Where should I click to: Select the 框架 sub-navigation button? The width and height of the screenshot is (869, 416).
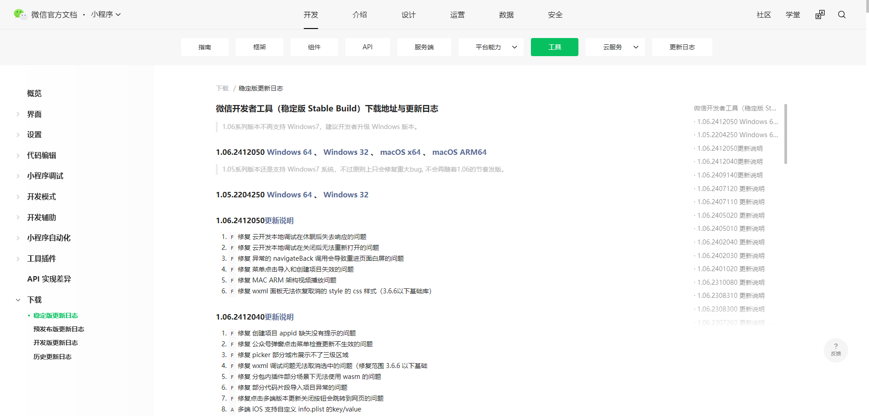click(x=259, y=47)
